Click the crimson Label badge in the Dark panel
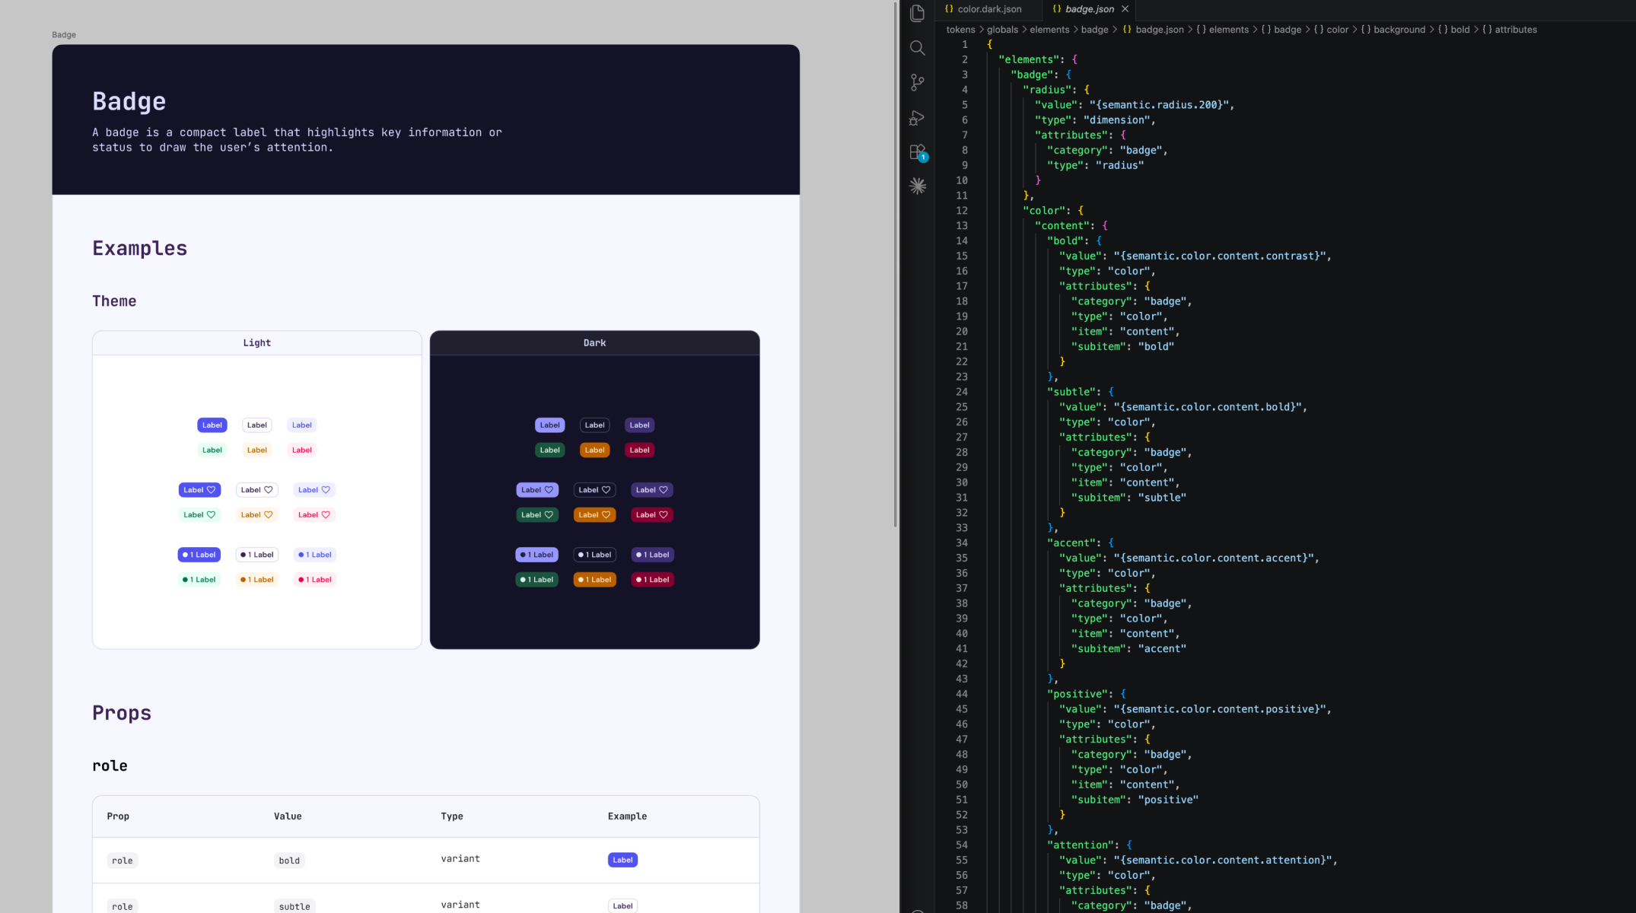Screen dimensions: 1636x913 639,450
